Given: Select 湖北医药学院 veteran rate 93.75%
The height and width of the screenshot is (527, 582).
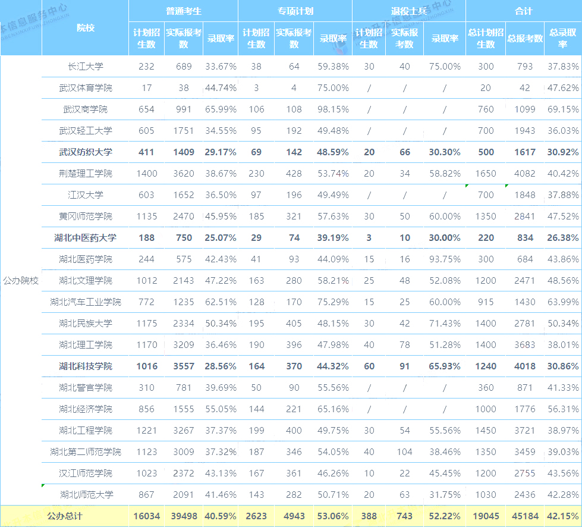Looking at the screenshot, I should point(445,259).
